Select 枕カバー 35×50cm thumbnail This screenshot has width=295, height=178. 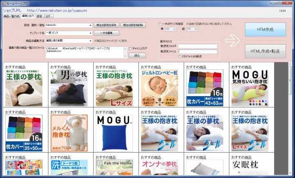(24, 133)
